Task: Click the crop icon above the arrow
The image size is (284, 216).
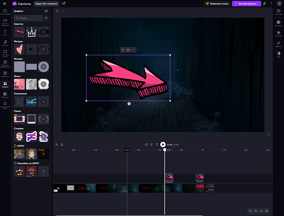Action: point(122,50)
